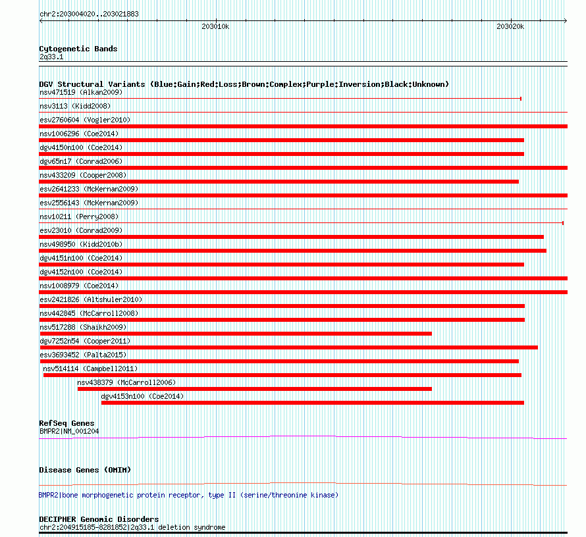Select the nsv498950 (Kidd2010b) label
This screenshot has height=537, width=586.
pyautogui.click(x=81, y=244)
